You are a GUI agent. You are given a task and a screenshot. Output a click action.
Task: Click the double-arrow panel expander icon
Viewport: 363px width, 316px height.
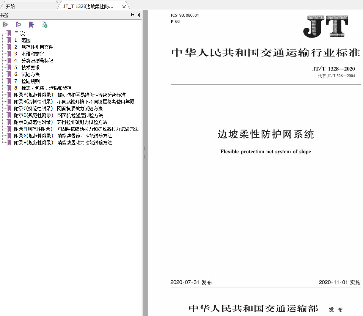click(132, 14)
